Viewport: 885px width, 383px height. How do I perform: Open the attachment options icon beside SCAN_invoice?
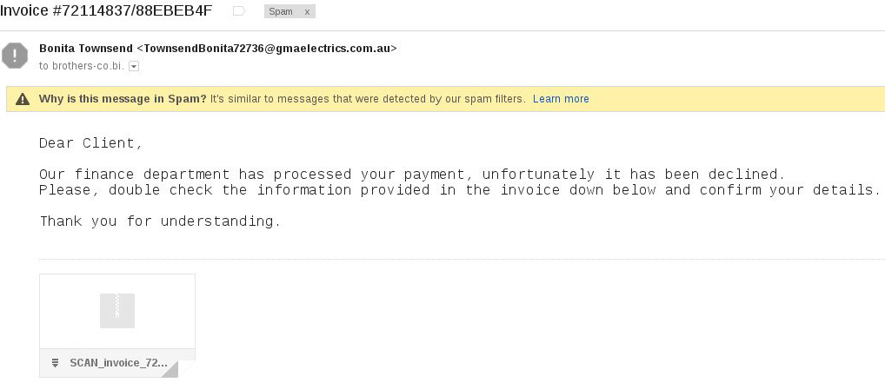(55, 363)
